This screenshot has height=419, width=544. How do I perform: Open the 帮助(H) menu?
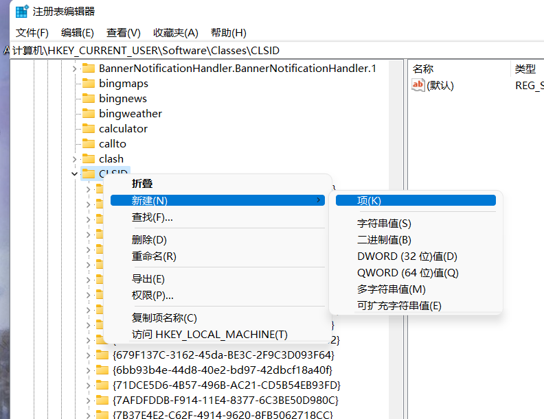(x=228, y=33)
